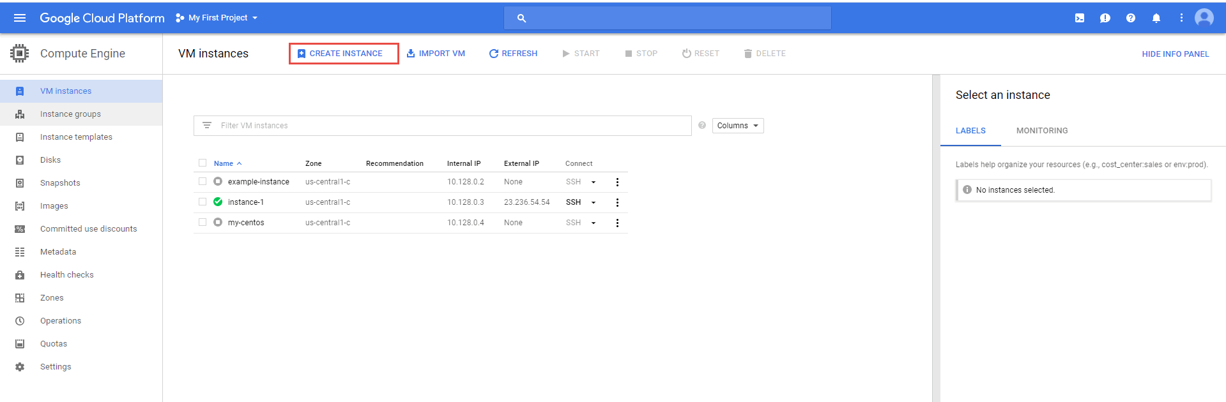The height and width of the screenshot is (402, 1226).
Task: Click the user account avatar
Action: 1204,18
